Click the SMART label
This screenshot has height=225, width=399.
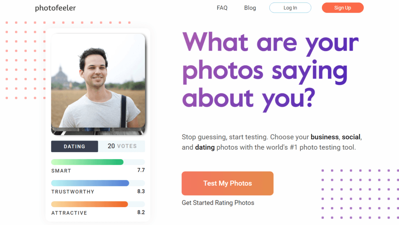point(61,171)
